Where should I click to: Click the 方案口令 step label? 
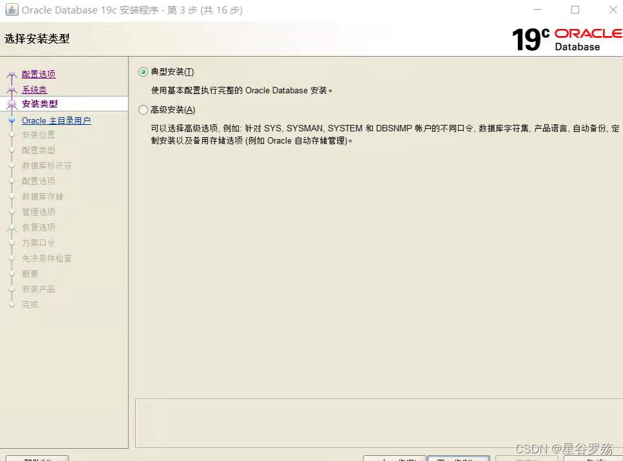point(39,243)
